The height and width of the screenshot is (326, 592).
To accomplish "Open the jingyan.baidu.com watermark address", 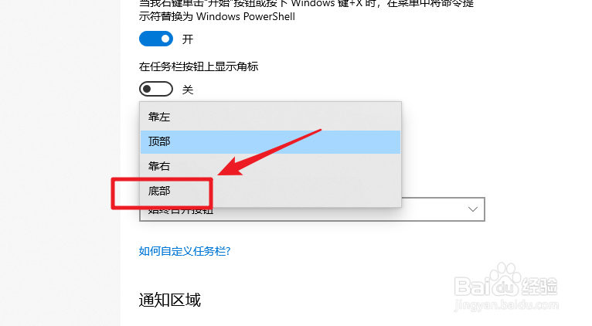I will 506,305.
